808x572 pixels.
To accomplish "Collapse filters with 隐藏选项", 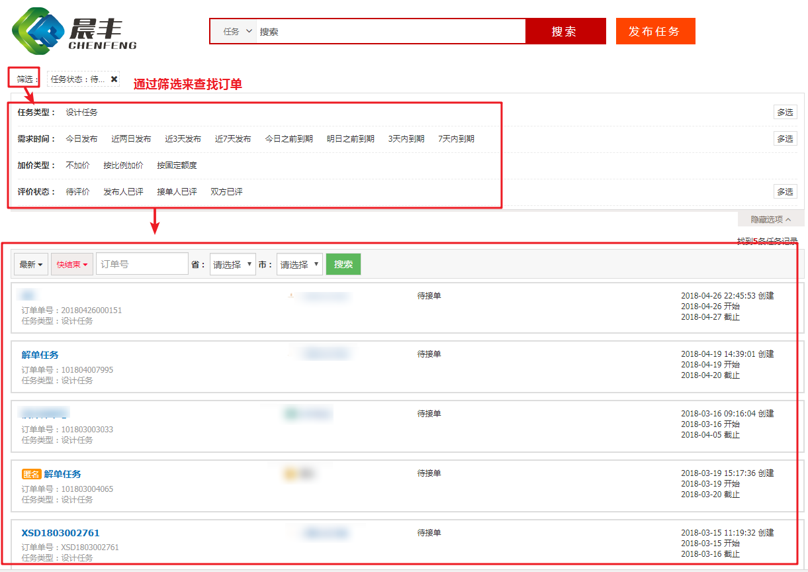I will click(770, 219).
